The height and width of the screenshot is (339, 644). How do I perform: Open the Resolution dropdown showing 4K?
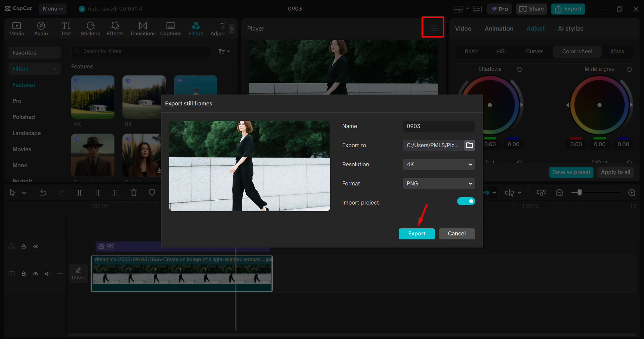click(x=438, y=164)
